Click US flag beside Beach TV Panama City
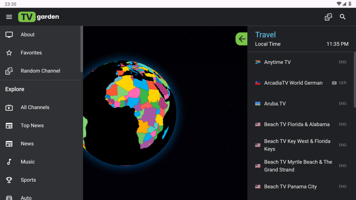Screen dimensions: 356x200 tap(258, 186)
